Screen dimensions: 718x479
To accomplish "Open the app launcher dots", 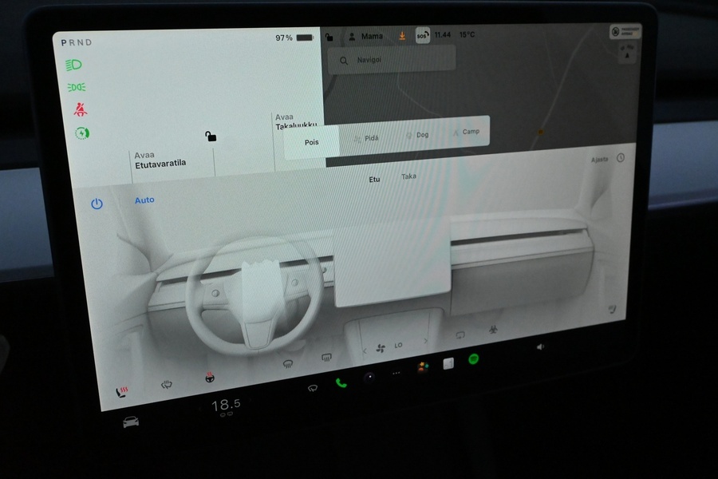I will point(395,374).
